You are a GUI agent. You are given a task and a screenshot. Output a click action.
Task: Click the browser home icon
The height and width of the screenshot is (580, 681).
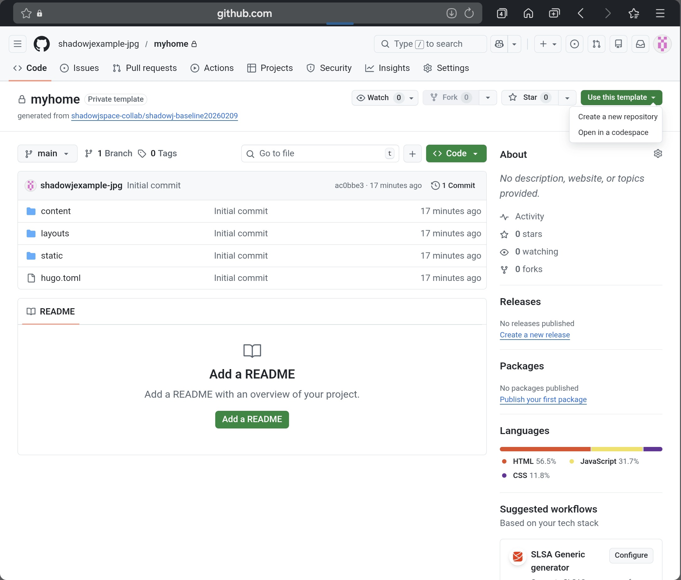click(x=528, y=13)
